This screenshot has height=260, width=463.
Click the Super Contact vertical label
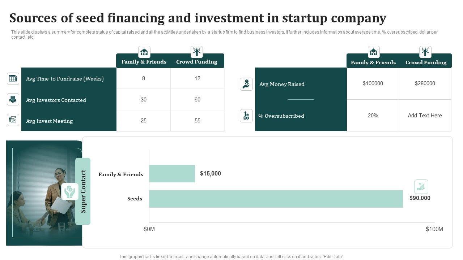pyautogui.click(x=83, y=191)
